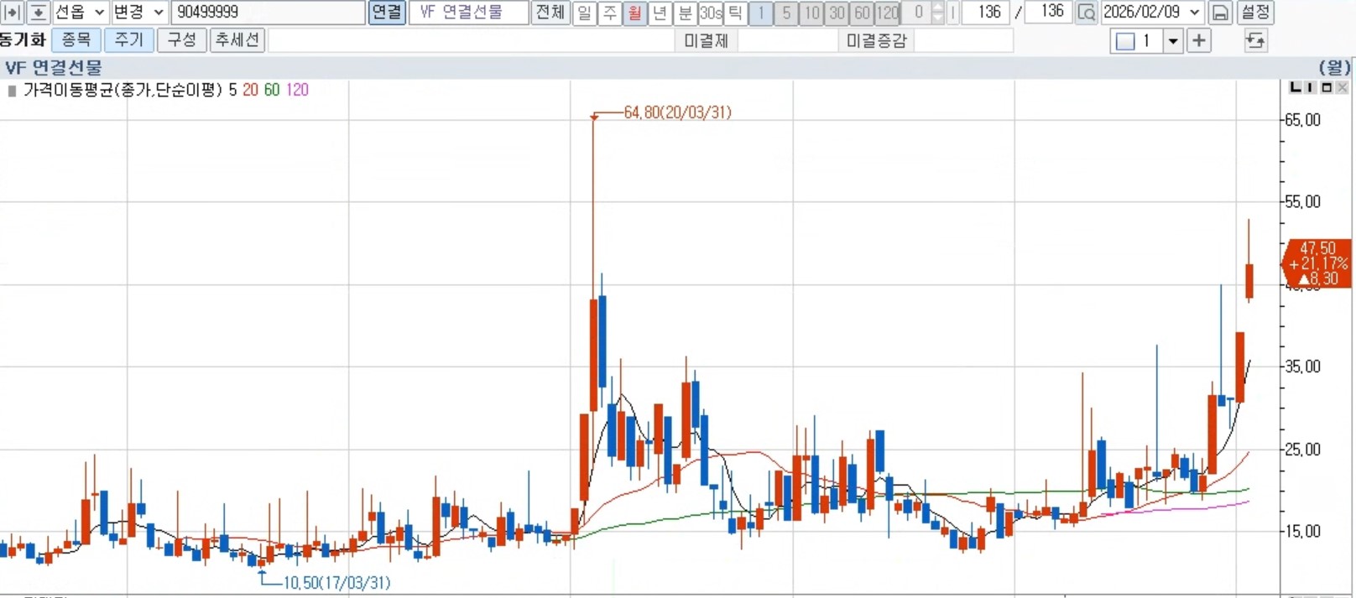Click the vertical bar icon on the chart corner

pyautogui.click(x=1311, y=87)
